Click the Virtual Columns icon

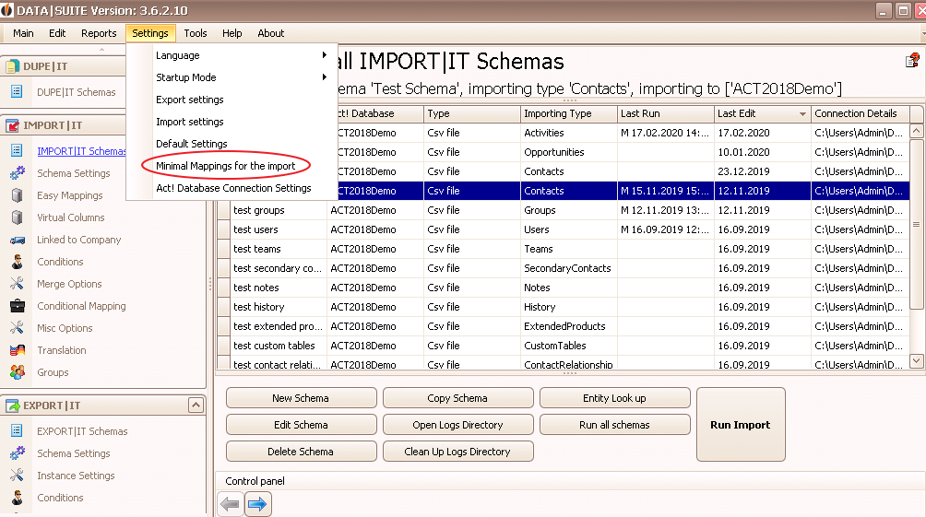tap(18, 217)
